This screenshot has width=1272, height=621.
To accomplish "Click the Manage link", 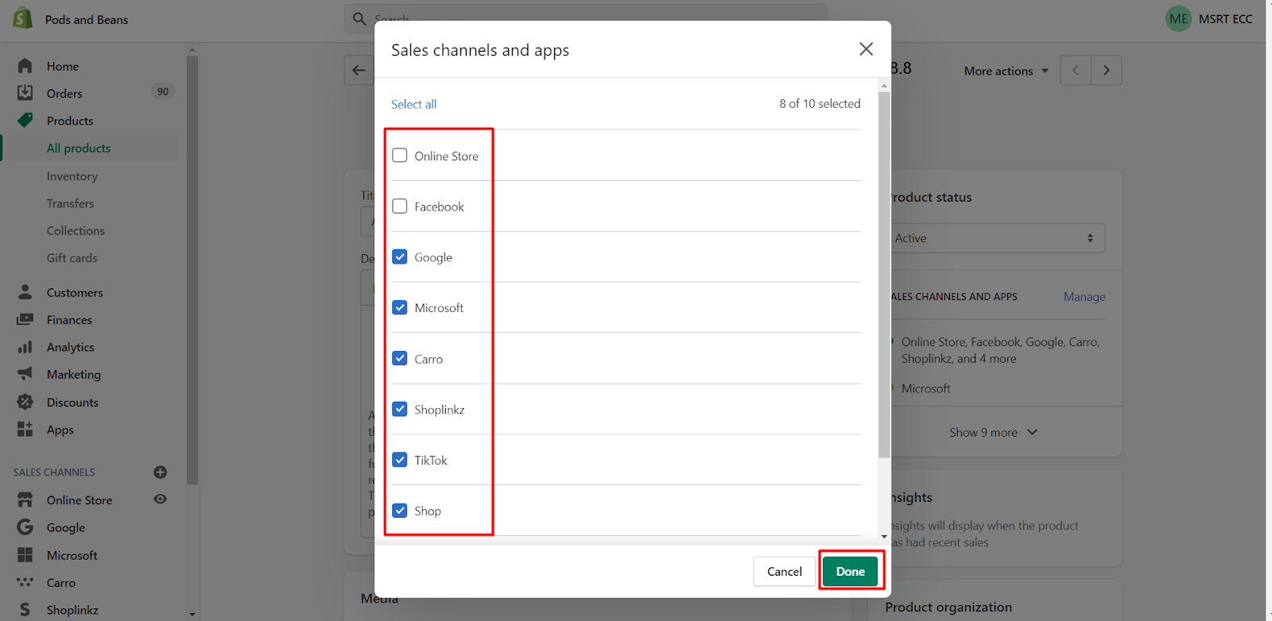I will [1084, 297].
